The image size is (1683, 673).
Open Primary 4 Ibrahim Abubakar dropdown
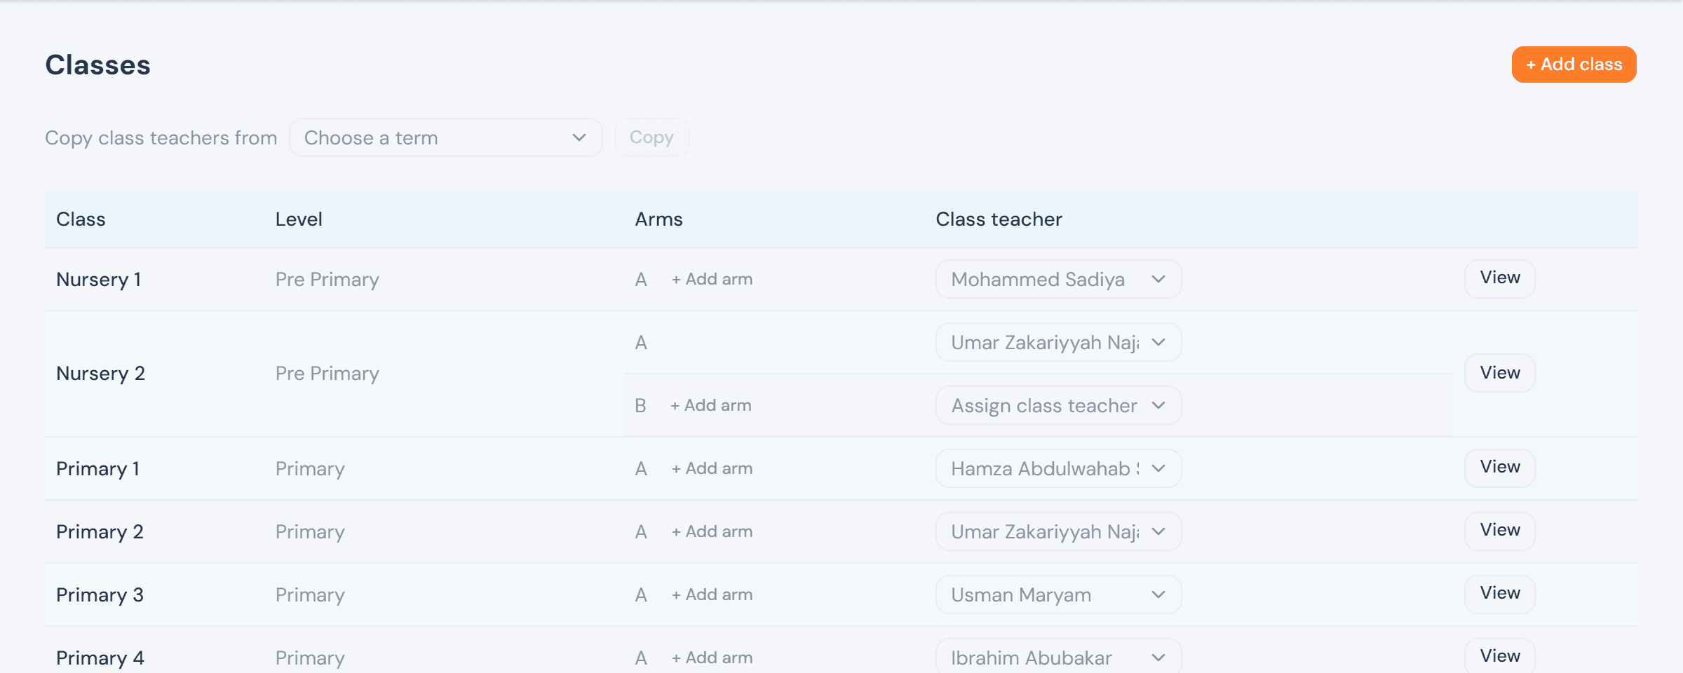pos(1058,658)
